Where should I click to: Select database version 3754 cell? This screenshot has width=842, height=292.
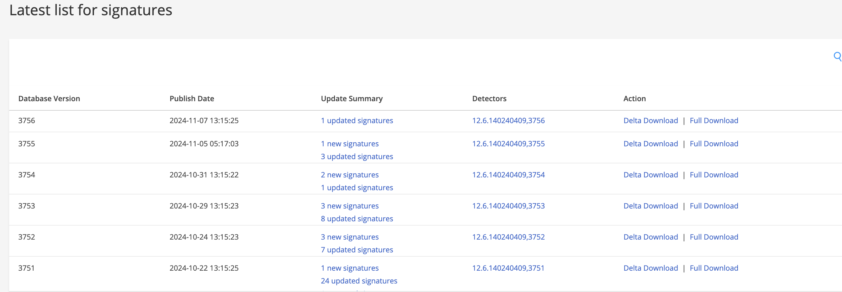click(x=27, y=175)
